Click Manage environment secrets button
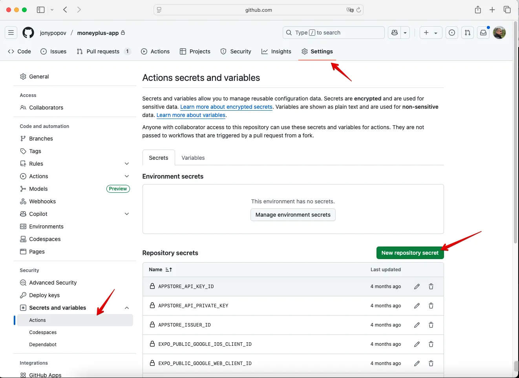Image resolution: width=519 pixels, height=378 pixels. (x=293, y=215)
